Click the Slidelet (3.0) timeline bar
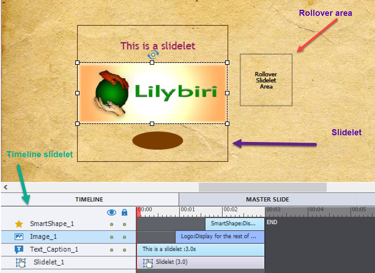The height and width of the screenshot is (273, 375). [200, 262]
